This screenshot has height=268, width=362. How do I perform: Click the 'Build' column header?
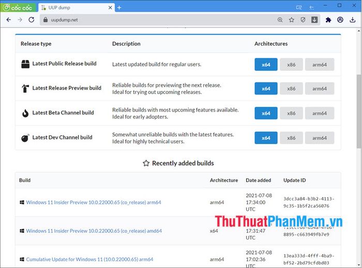[x=25, y=180]
